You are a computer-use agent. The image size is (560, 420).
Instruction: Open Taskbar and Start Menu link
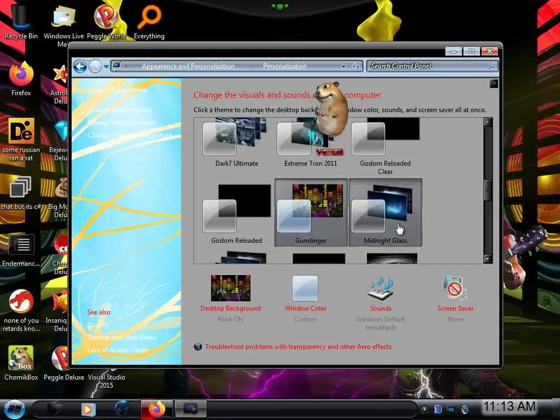[122, 337]
